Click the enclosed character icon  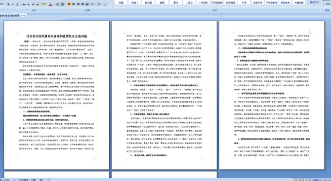(62, 4)
